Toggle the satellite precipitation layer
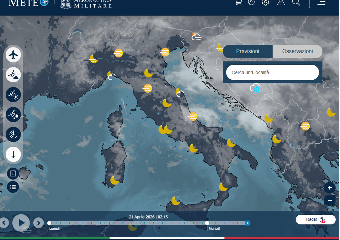This screenshot has width=340, height=240. tap(13, 115)
